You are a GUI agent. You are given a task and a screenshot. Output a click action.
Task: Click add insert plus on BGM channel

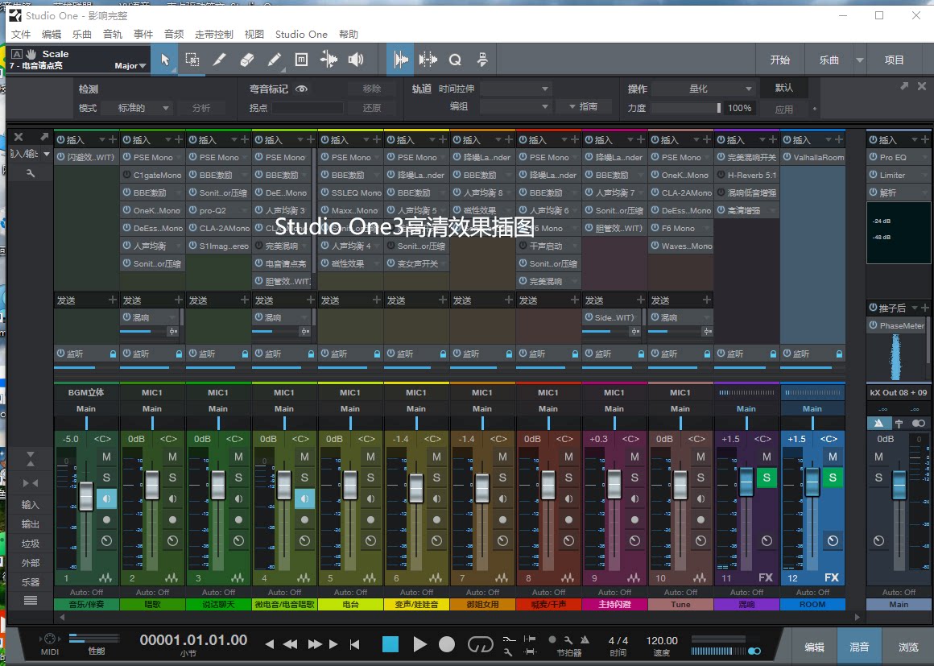[111, 139]
